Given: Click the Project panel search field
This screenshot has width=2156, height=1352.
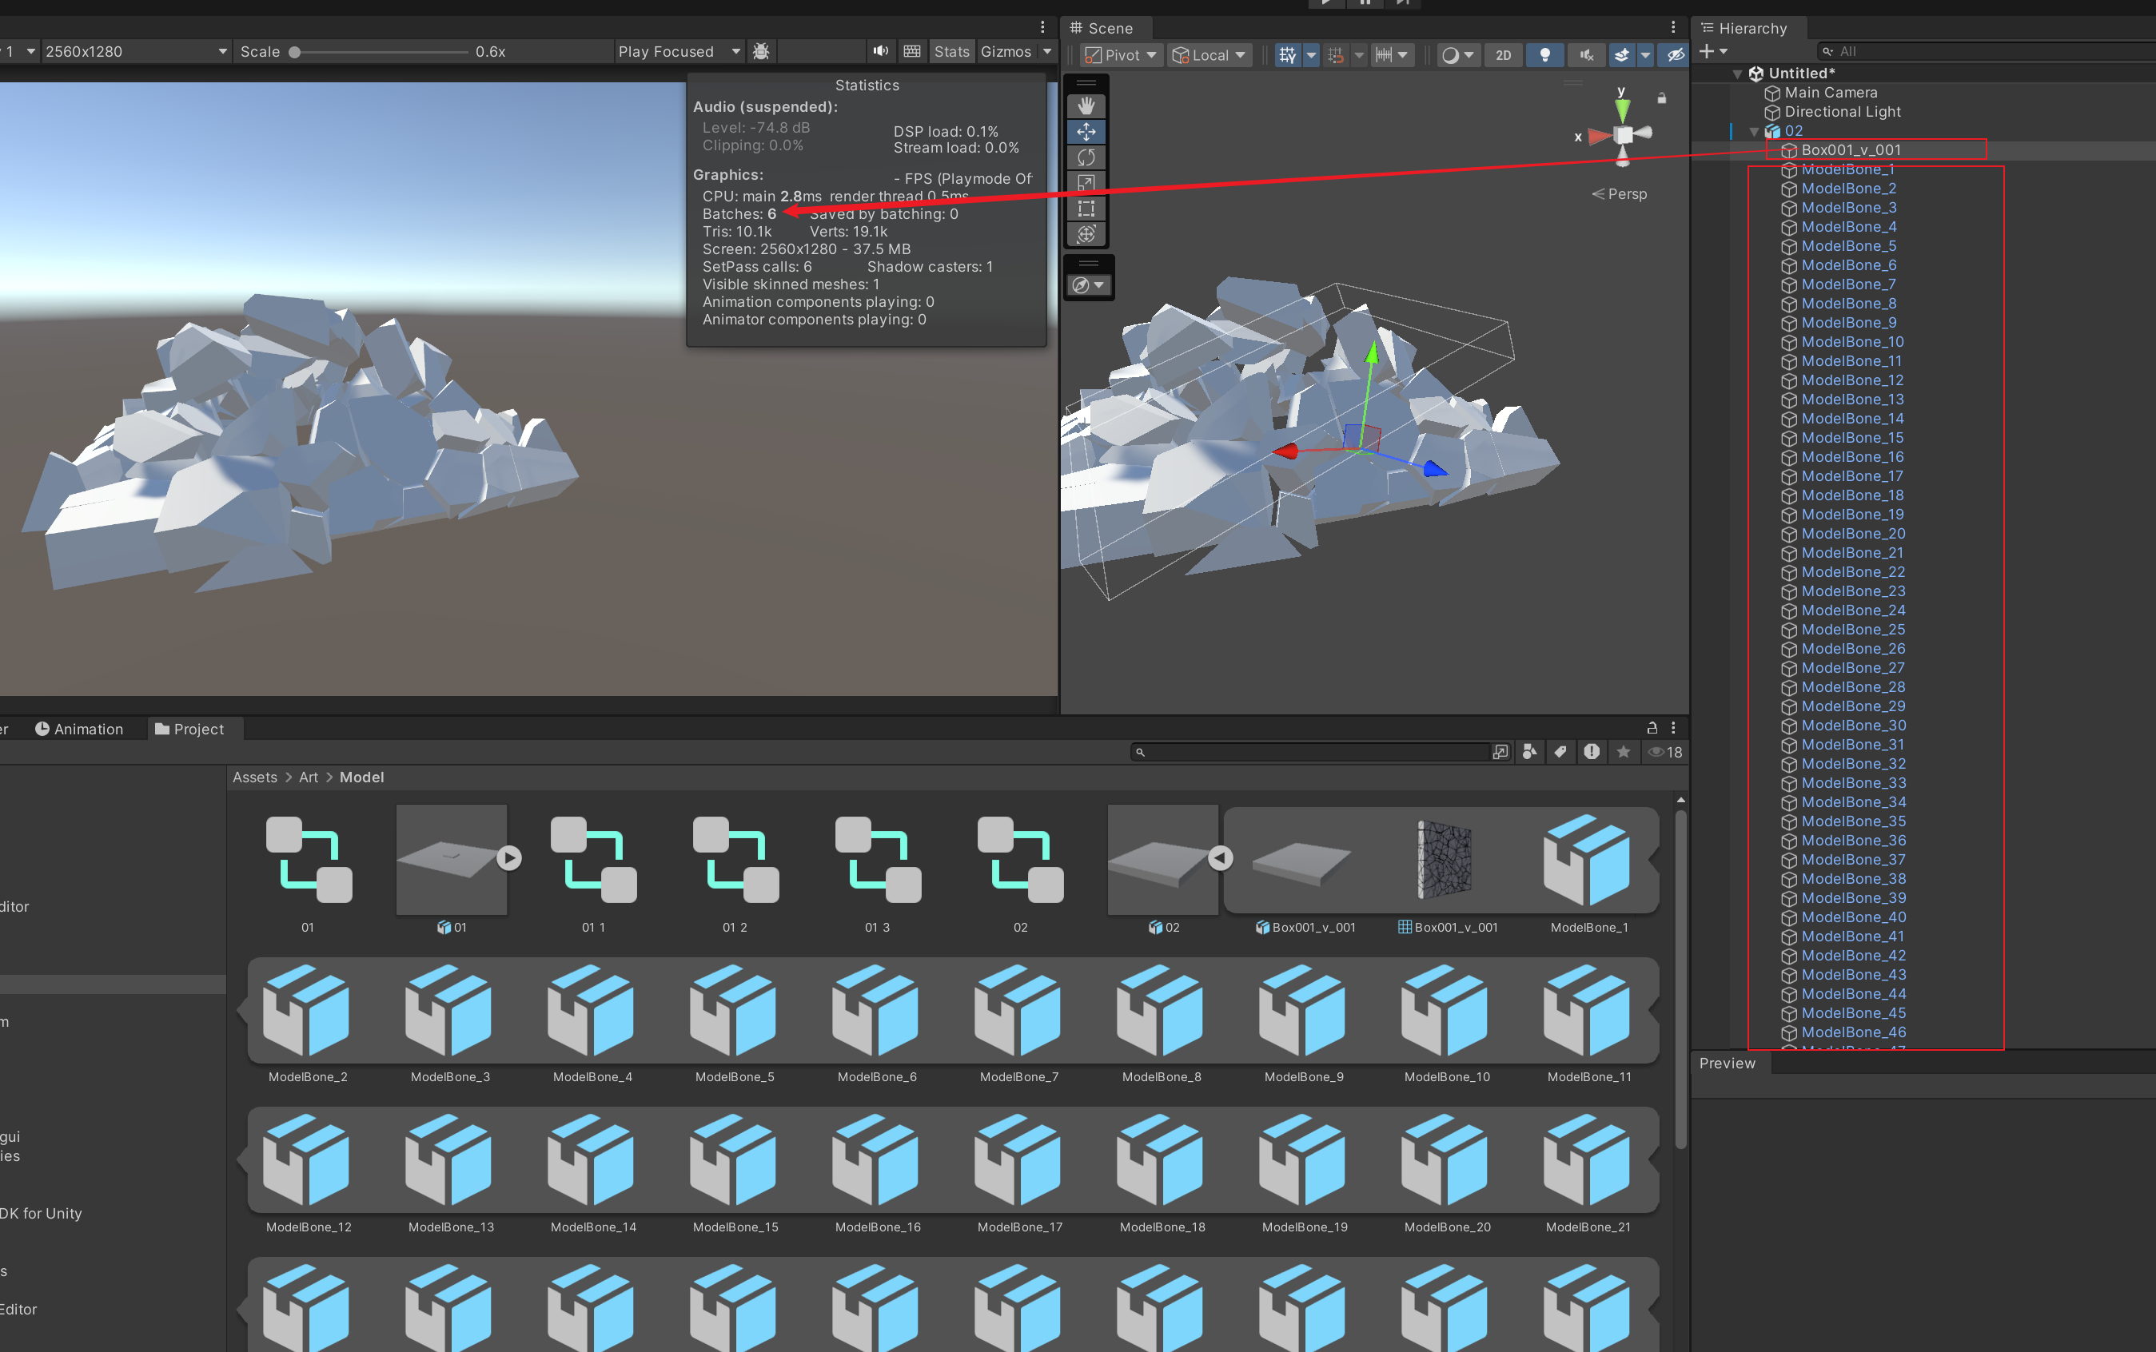Looking at the screenshot, I should click(x=1310, y=752).
